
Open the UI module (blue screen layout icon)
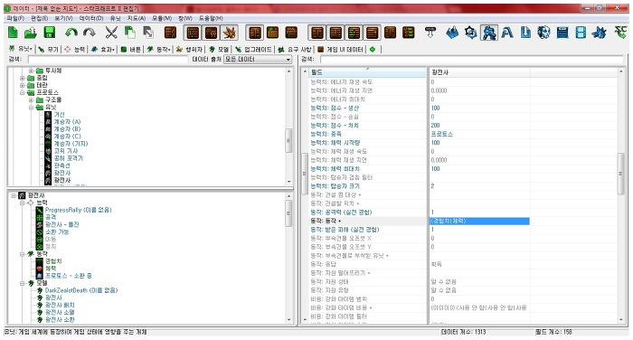click(x=562, y=33)
